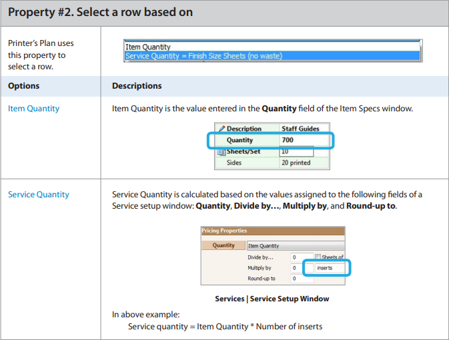Click the Pricing Properties panel header
The width and height of the screenshot is (449, 340).
click(273, 231)
